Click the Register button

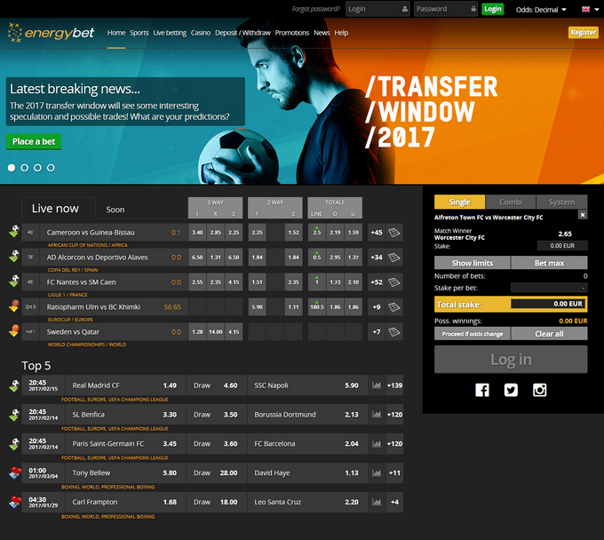click(x=584, y=32)
